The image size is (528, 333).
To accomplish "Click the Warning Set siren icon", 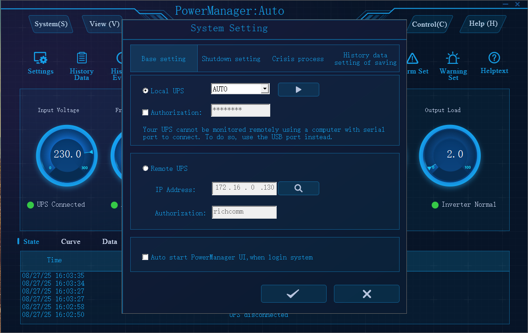I will point(453,58).
